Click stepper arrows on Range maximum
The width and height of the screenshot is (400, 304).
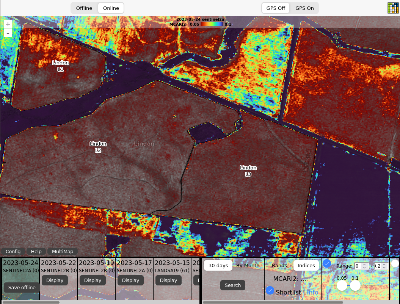click(x=384, y=266)
